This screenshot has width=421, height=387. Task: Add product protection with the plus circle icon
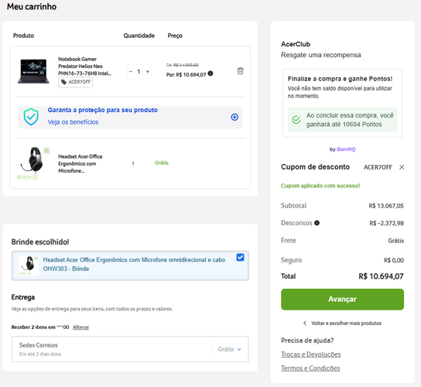point(234,117)
